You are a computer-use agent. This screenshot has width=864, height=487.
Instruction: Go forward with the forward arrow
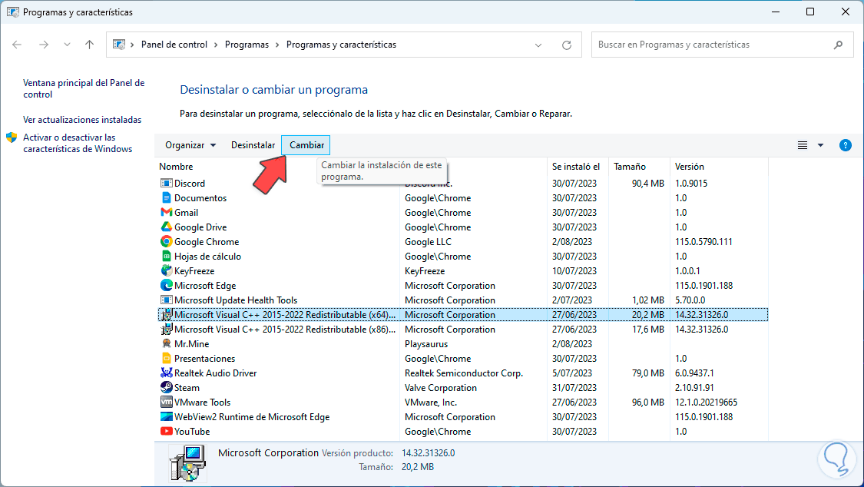coord(44,45)
